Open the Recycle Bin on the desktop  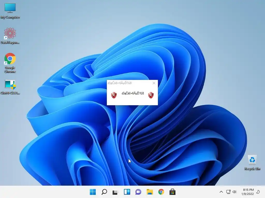[252, 162]
